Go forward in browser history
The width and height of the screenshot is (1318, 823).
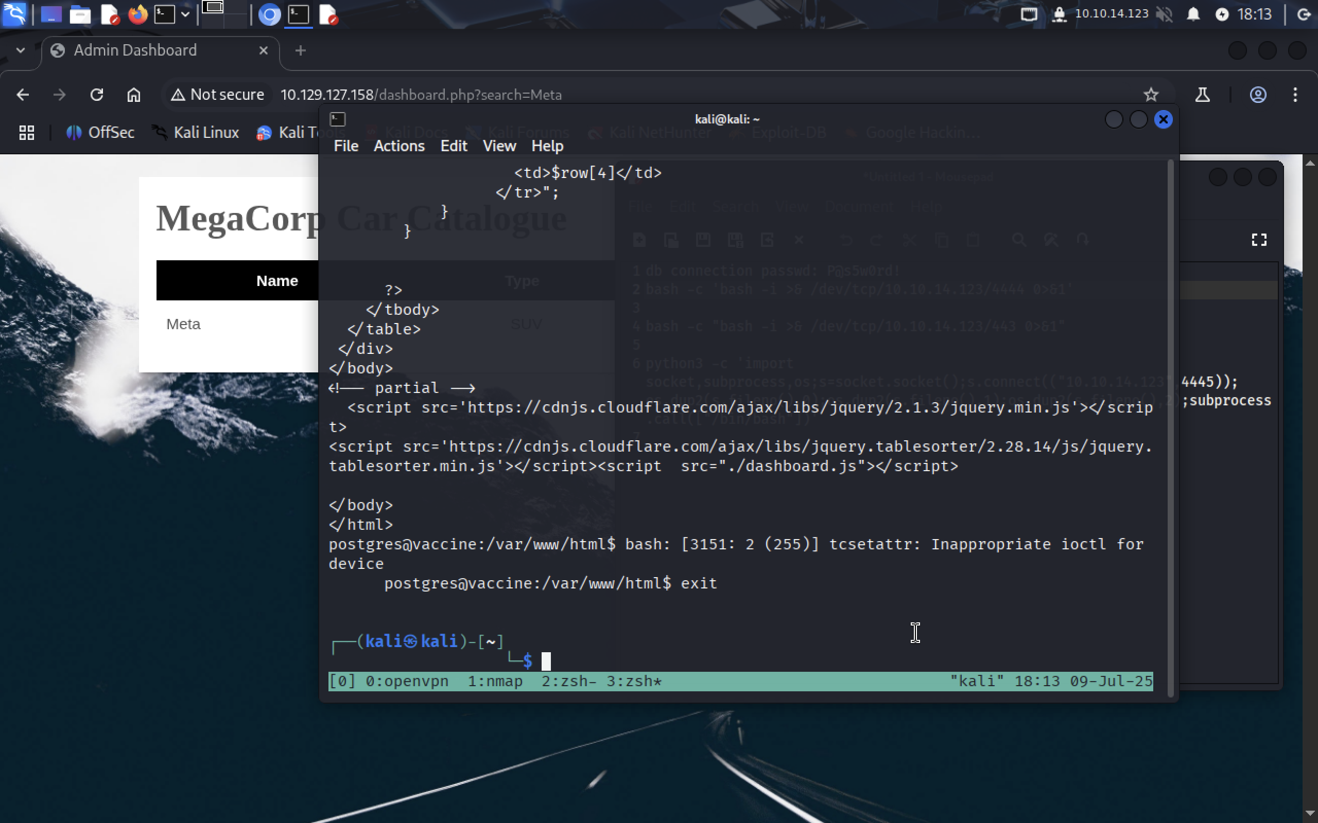(x=59, y=95)
